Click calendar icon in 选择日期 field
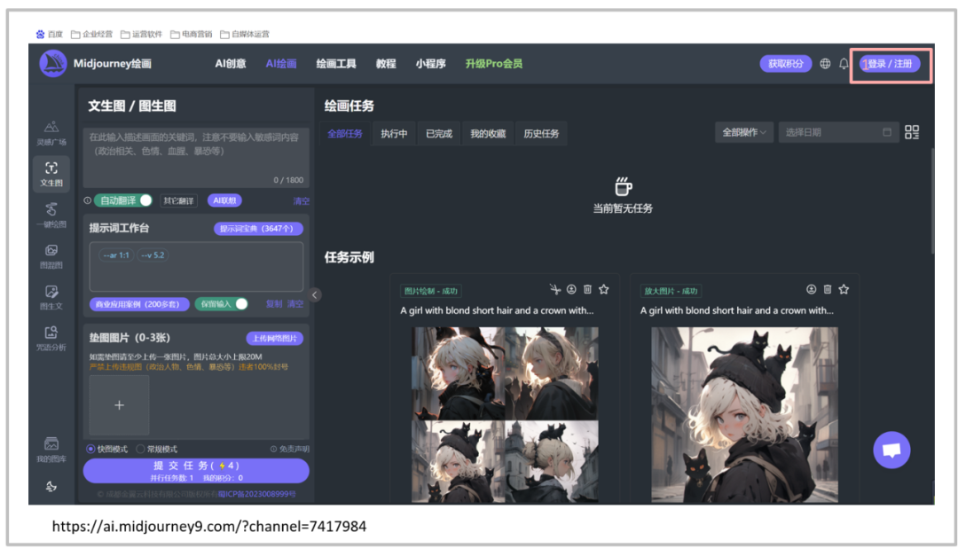 (886, 132)
